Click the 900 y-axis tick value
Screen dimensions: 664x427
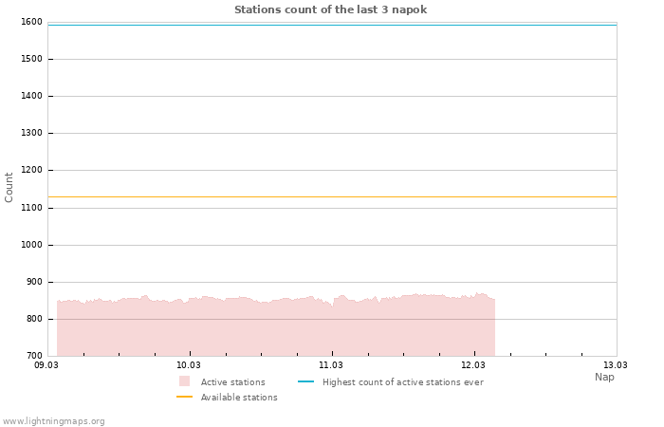[34, 282]
